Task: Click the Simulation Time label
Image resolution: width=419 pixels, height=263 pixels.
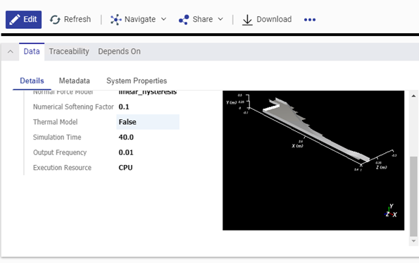Action: pos(57,137)
